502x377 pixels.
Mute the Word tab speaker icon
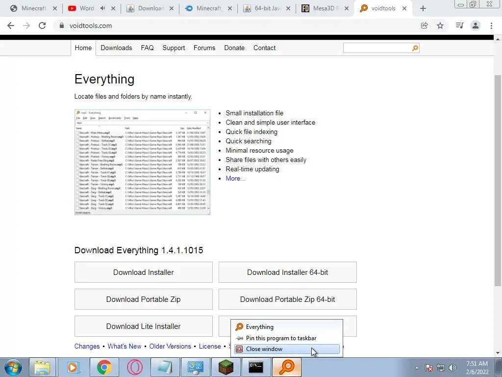click(x=102, y=8)
